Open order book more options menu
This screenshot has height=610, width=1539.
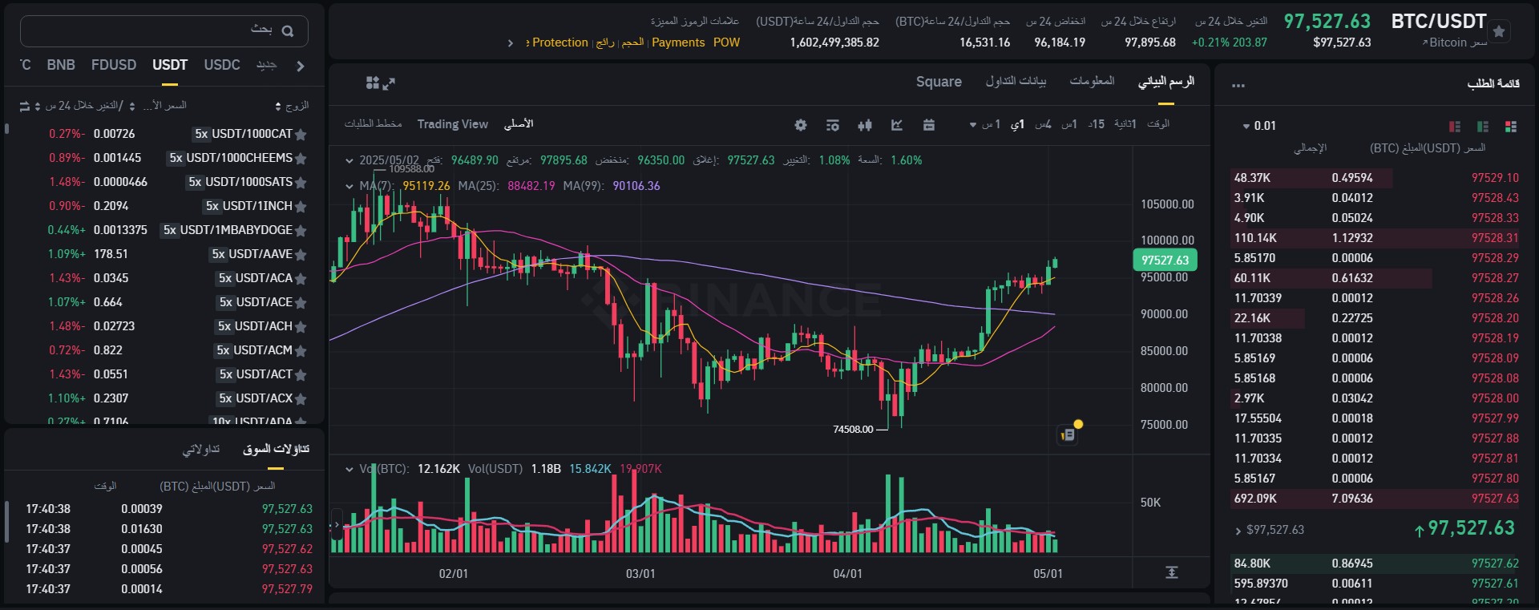click(x=1238, y=85)
